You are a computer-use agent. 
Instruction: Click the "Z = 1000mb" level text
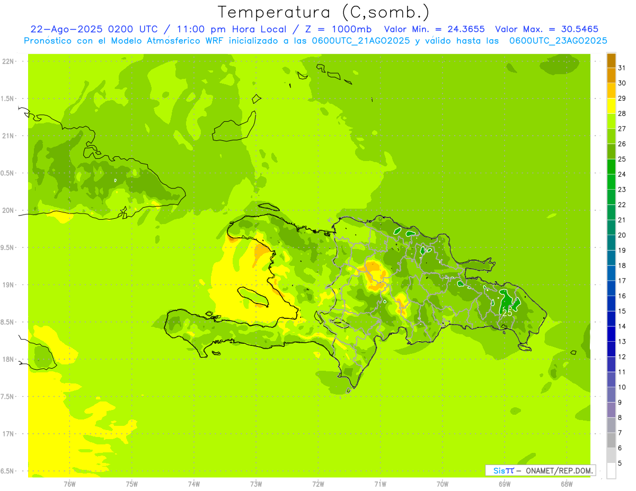338,29
